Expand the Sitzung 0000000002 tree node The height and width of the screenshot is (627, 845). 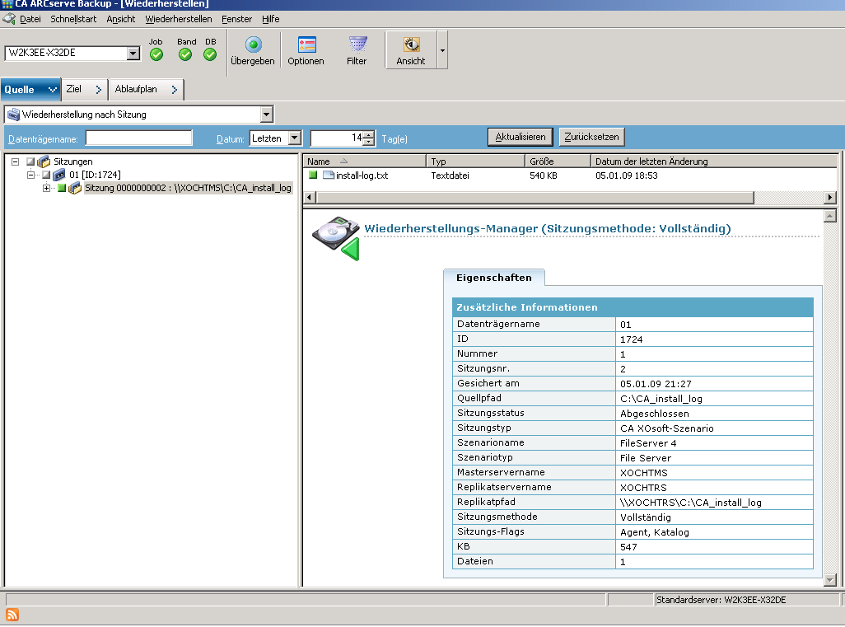coord(46,189)
